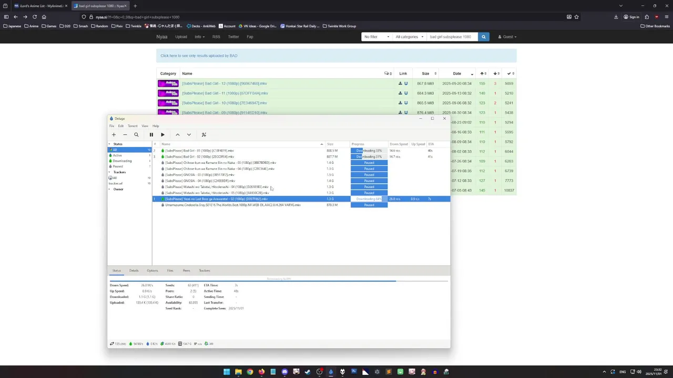The height and width of the screenshot is (378, 673).
Task: Sort torrents by Progress column
Action: (x=369, y=144)
